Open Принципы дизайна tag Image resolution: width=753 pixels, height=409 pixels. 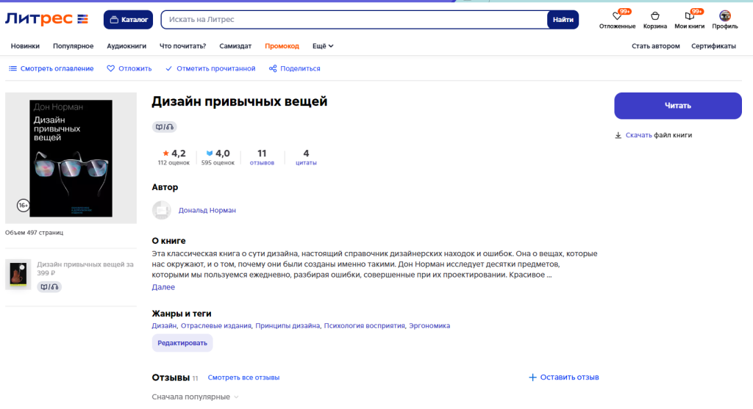[288, 325]
